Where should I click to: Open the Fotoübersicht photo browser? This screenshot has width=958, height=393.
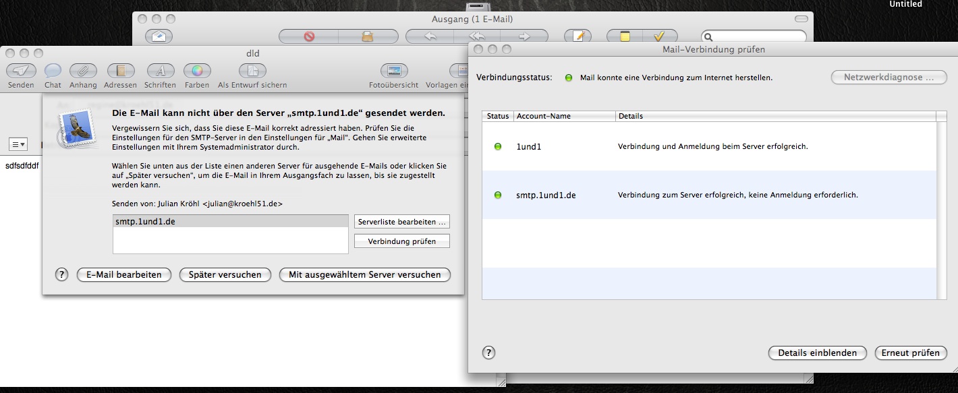coord(394,71)
